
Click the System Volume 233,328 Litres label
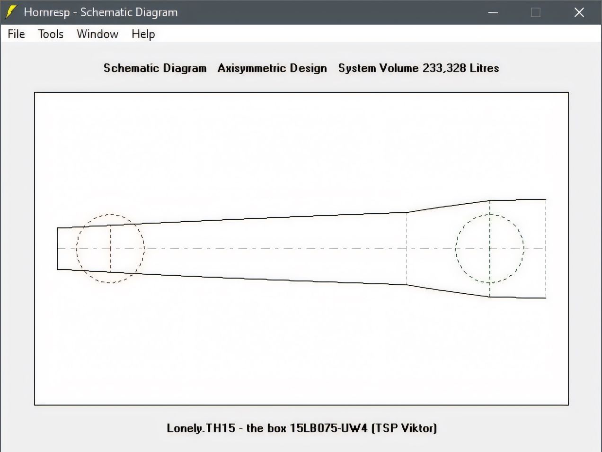pyautogui.click(x=418, y=68)
